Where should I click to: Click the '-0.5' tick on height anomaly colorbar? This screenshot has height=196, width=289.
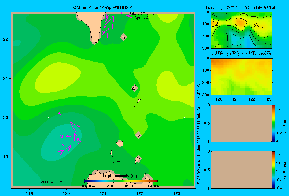(x=84, y=186)
